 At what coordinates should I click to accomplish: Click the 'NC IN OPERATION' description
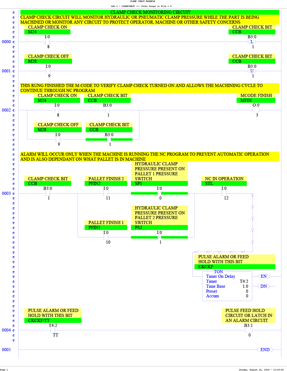[224, 179]
